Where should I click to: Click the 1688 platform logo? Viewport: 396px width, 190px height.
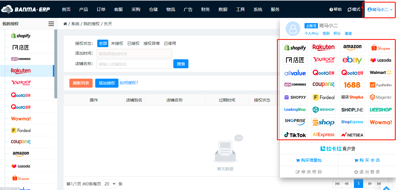point(352,85)
